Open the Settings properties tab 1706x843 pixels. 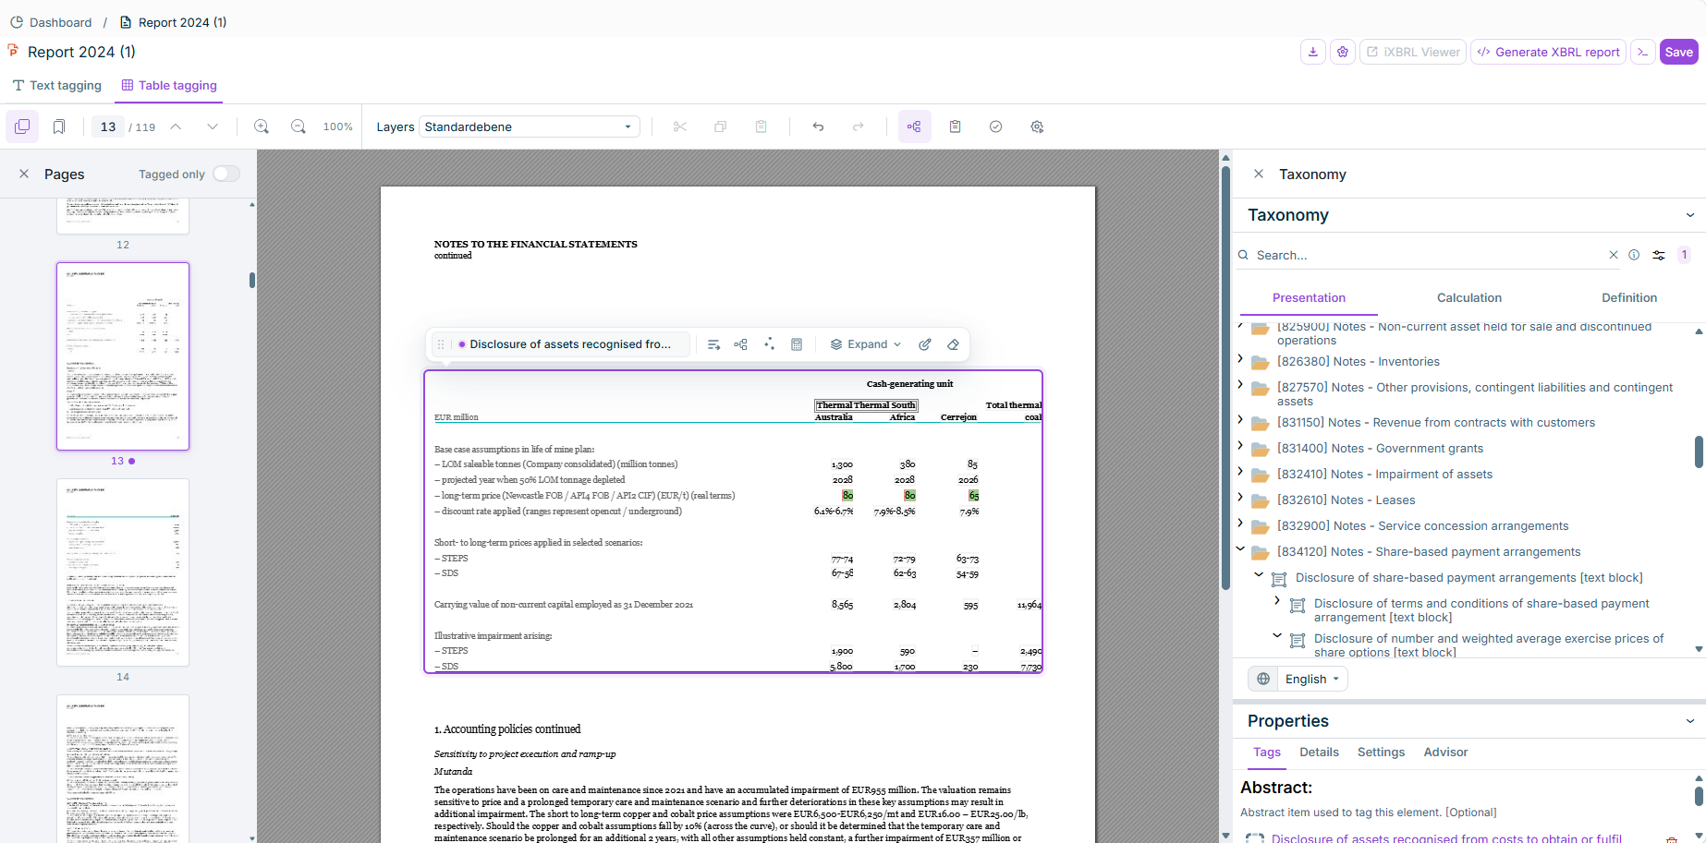pyautogui.click(x=1381, y=752)
